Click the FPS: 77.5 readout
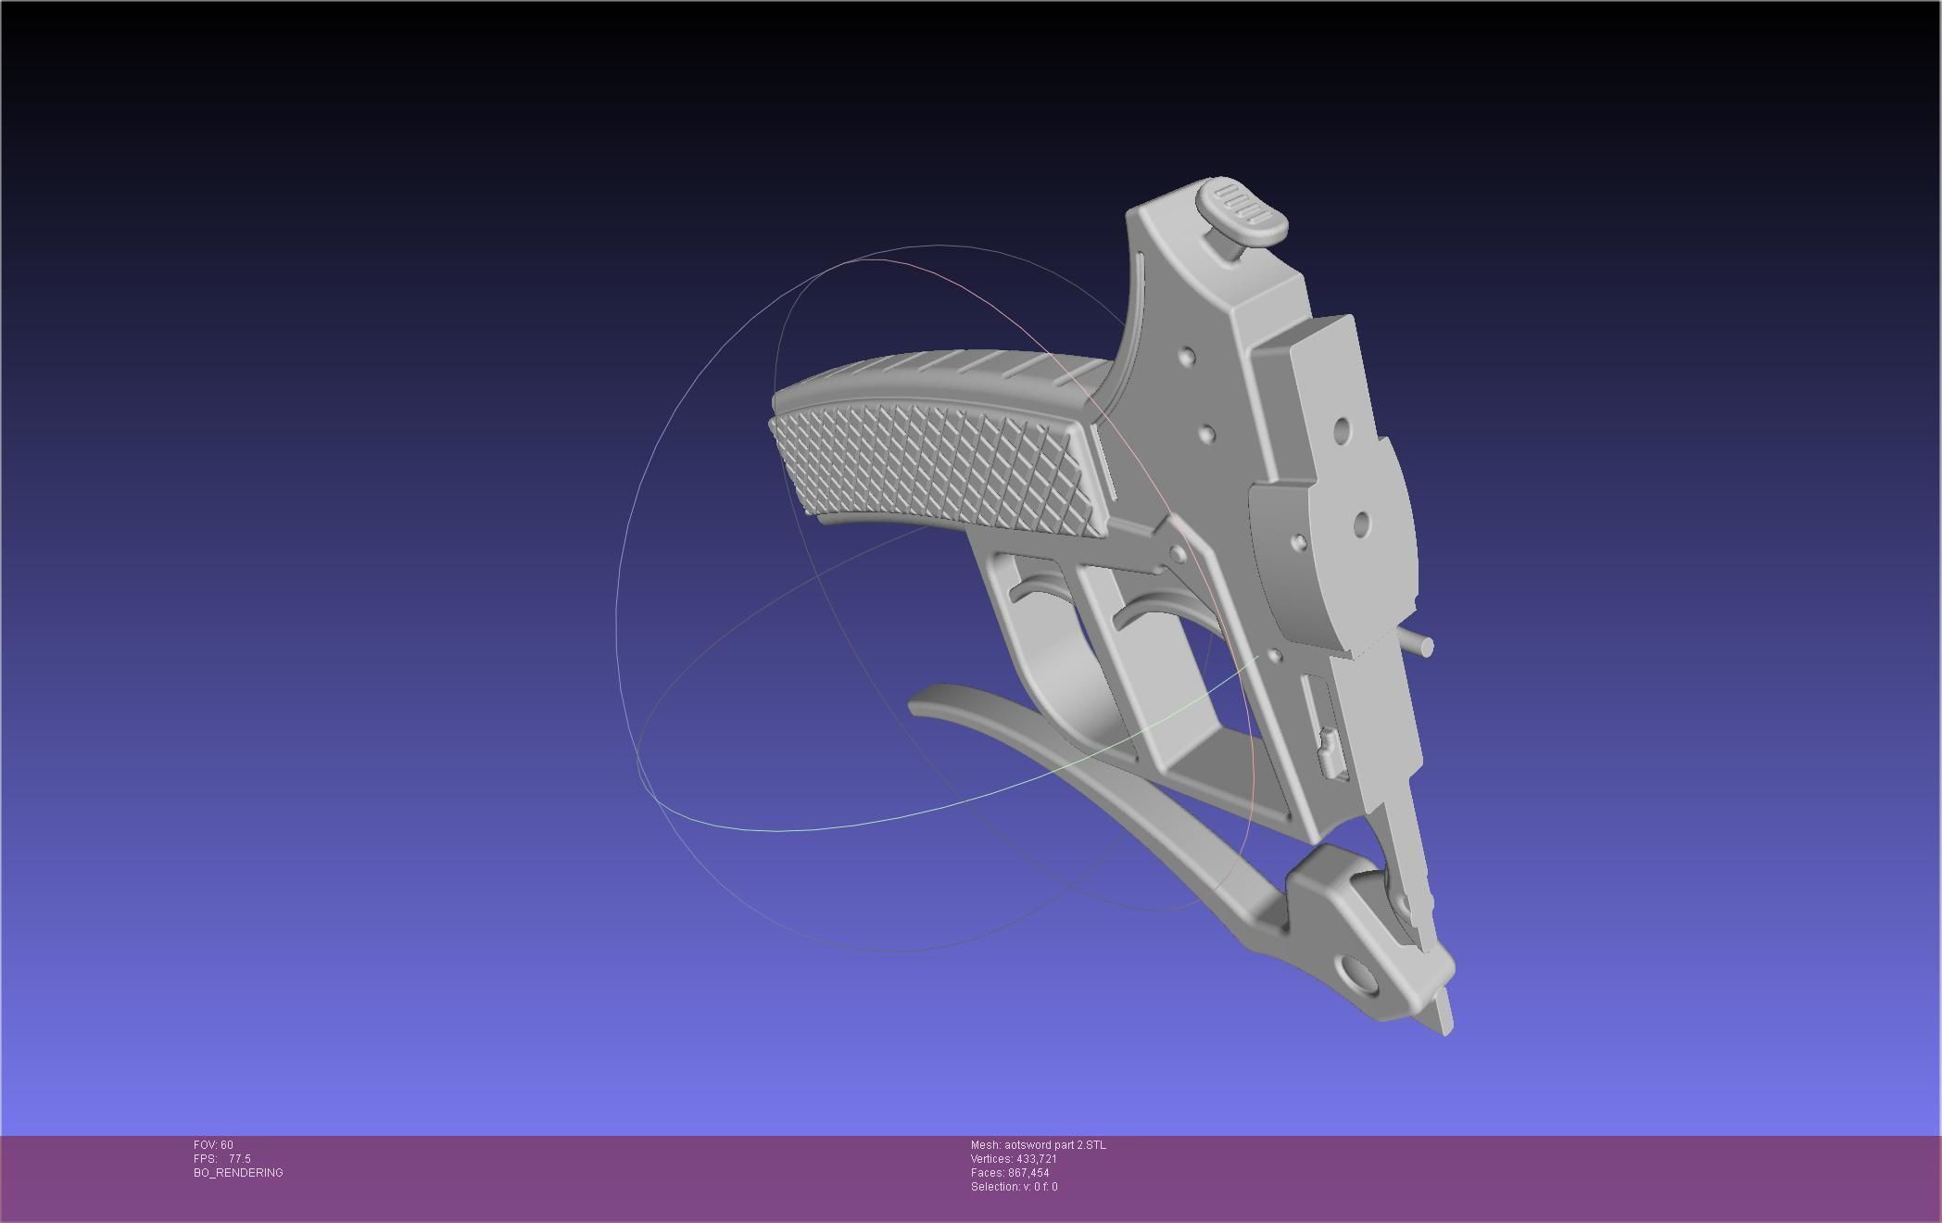This screenshot has width=1942, height=1223. (221, 1159)
